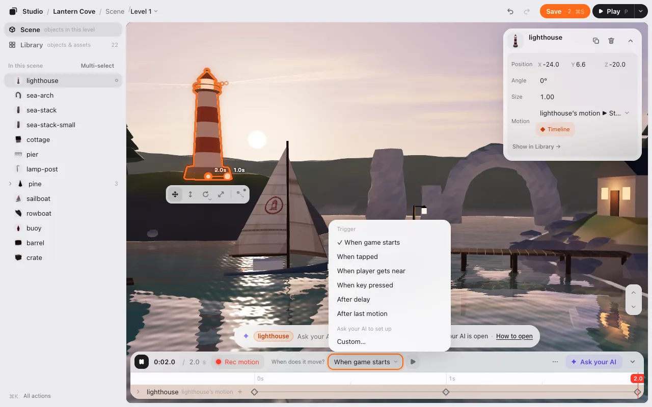Select the Scale tool with diagonal arrows

[x=221, y=194]
